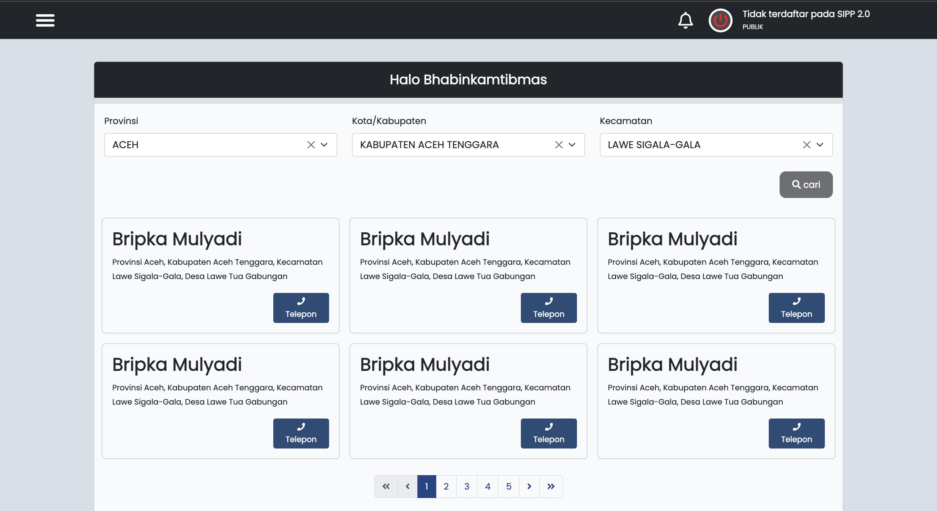Clear the Lawe Sigala-Gala kecamatan selection

pyautogui.click(x=807, y=145)
